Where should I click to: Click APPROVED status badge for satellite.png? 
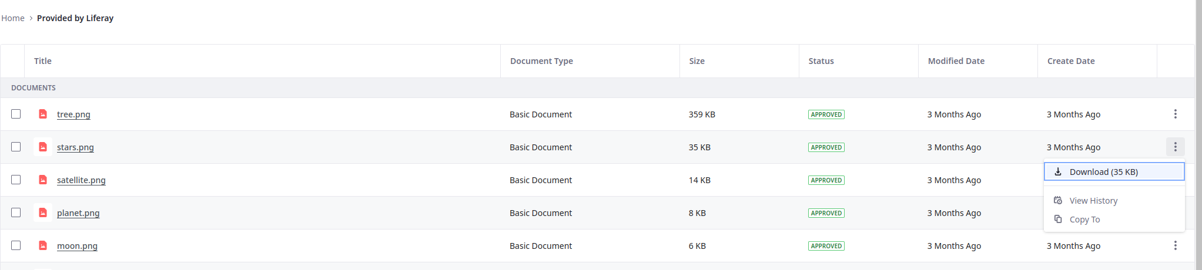(826, 180)
